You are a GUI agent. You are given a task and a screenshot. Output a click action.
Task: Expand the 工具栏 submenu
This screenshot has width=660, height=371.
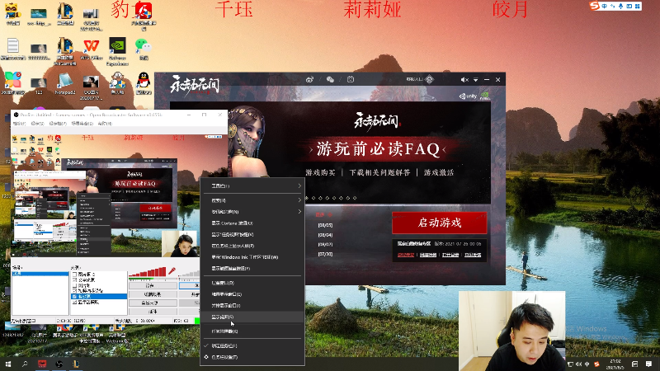(252, 186)
